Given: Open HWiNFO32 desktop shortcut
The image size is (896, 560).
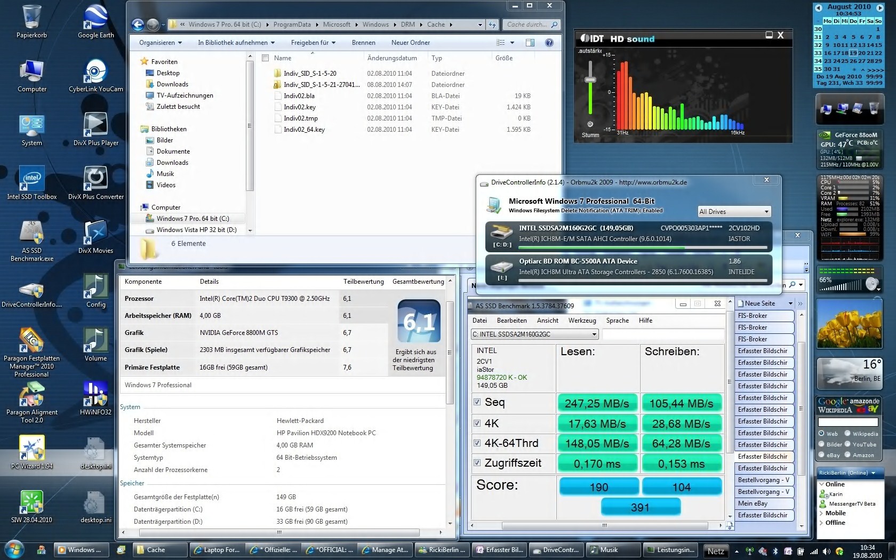Looking at the screenshot, I should 95,395.
